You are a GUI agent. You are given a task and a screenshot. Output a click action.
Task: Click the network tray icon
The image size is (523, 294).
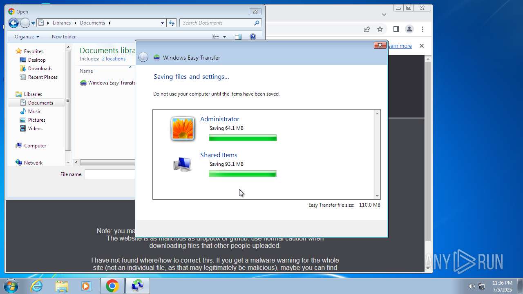coord(482,286)
